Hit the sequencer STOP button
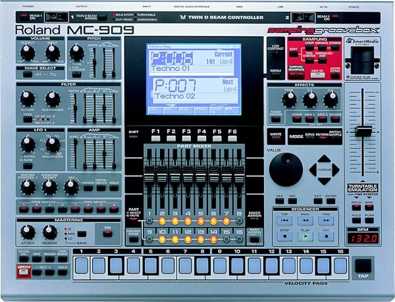Image resolution: width=395 pixels, height=302 pixels. [284, 237]
